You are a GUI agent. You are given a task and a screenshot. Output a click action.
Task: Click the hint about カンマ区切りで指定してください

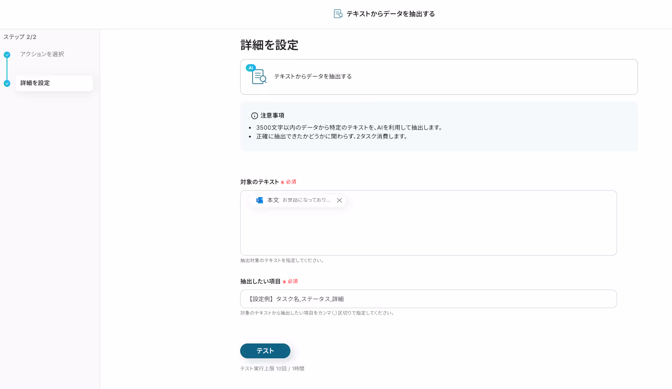(317, 313)
